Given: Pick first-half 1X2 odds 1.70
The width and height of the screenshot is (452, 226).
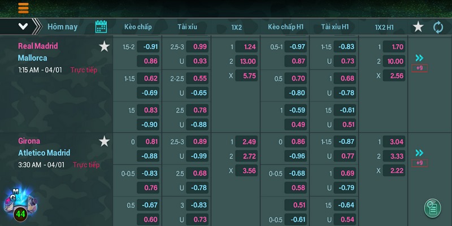Looking at the screenshot, I should click(x=394, y=47).
